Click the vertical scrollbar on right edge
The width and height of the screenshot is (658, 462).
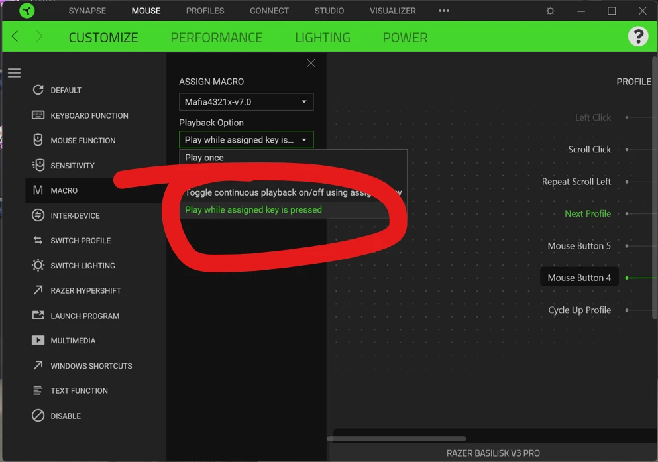(x=655, y=188)
